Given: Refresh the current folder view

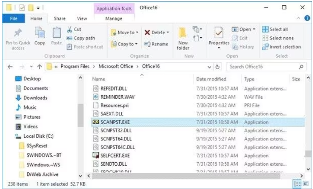Looking at the screenshot, I should [218, 67].
